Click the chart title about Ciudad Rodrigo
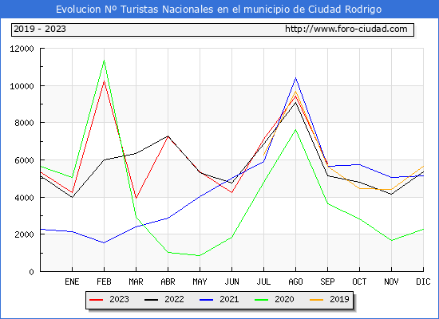The height and width of the screenshot is (319, 439). pyautogui.click(x=219, y=10)
